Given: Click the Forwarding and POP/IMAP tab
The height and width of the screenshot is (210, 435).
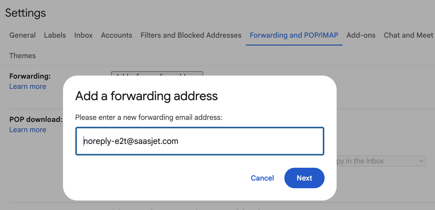Looking at the screenshot, I should coord(294,35).
